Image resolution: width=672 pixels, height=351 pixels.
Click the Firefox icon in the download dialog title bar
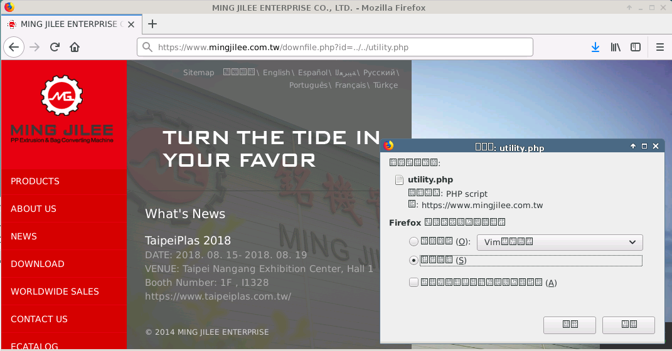(389, 145)
